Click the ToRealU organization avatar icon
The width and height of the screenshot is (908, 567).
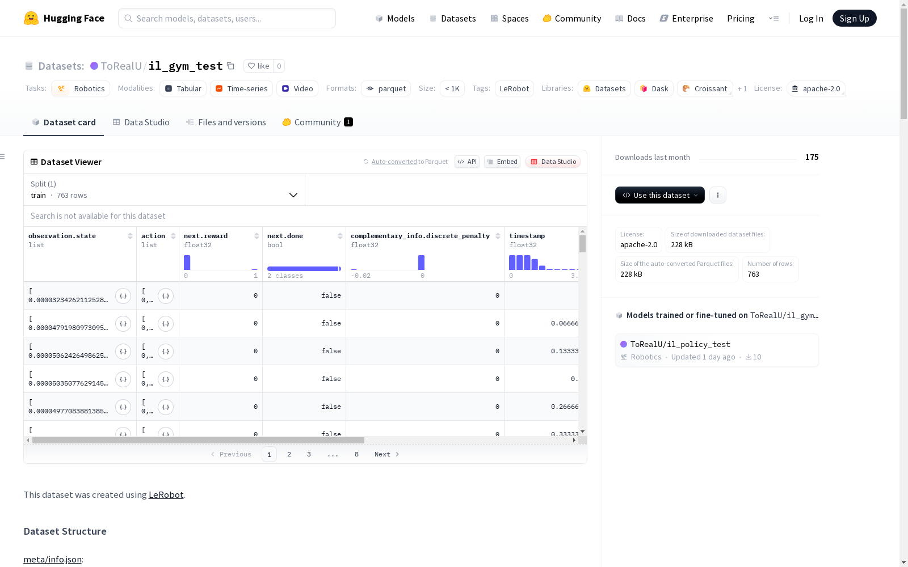[x=94, y=66]
